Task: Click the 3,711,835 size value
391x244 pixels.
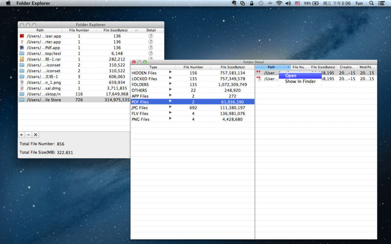Action: point(117,88)
